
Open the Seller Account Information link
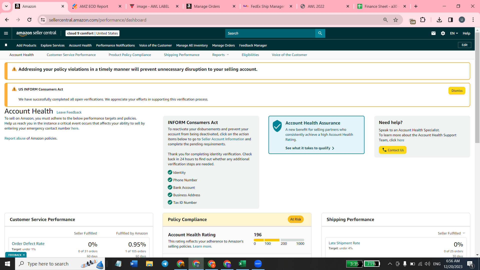tap(223, 139)
